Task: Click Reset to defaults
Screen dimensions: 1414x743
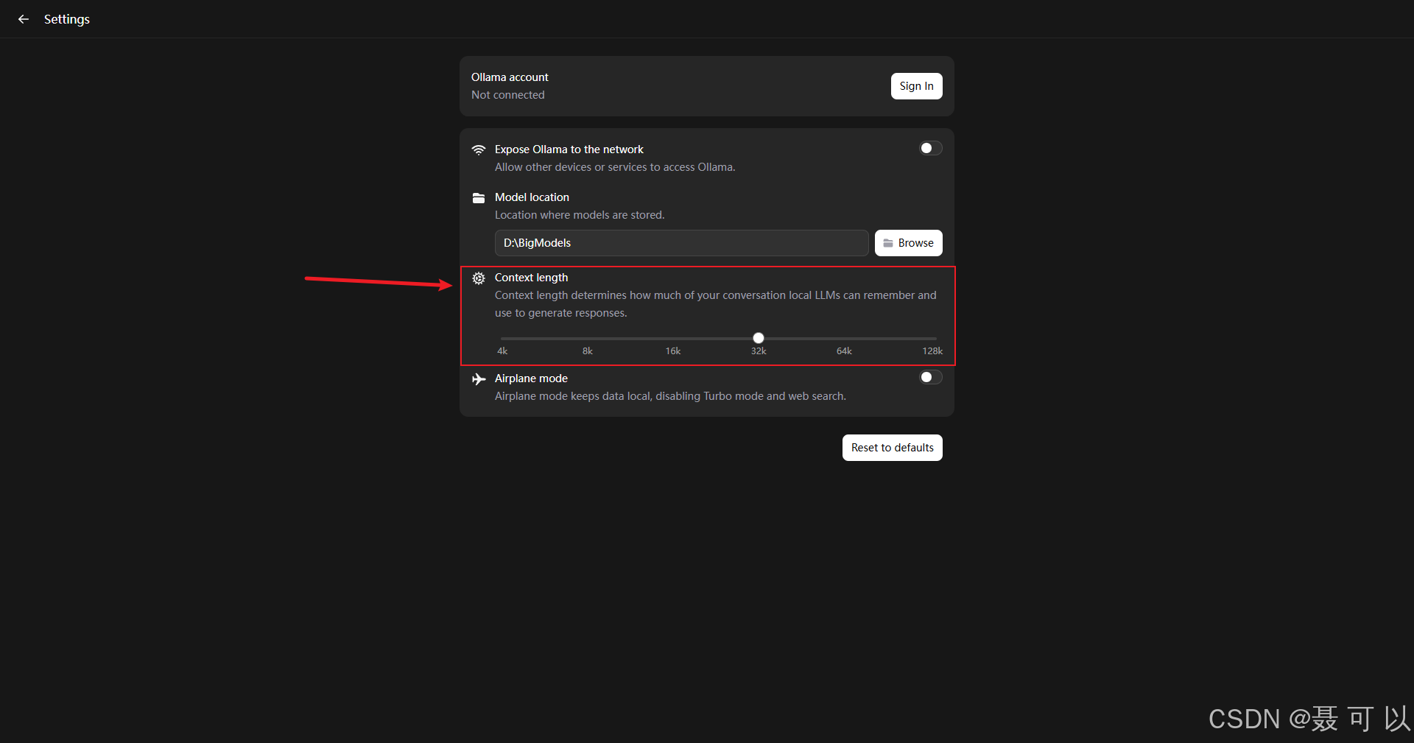Action: click(892, 448)
